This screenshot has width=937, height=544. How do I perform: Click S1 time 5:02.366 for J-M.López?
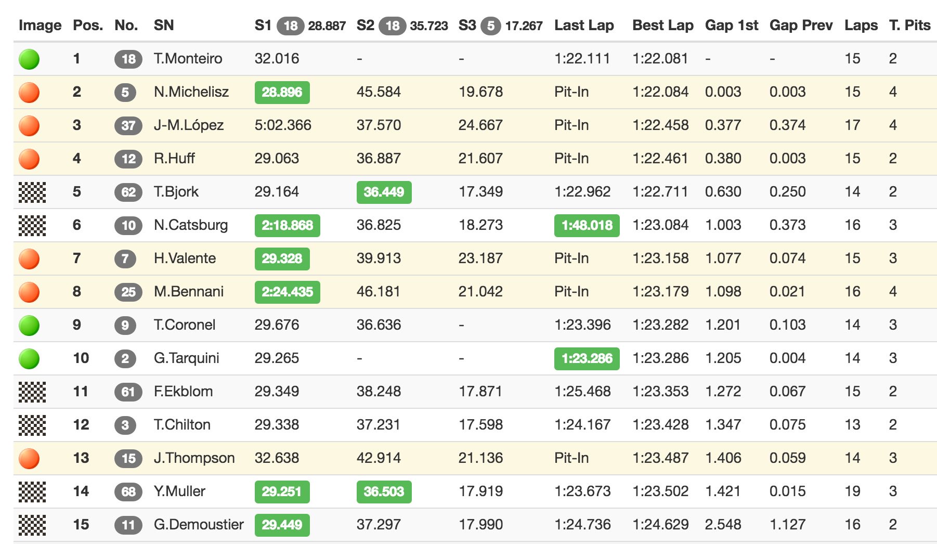click(x=283, y=125)
